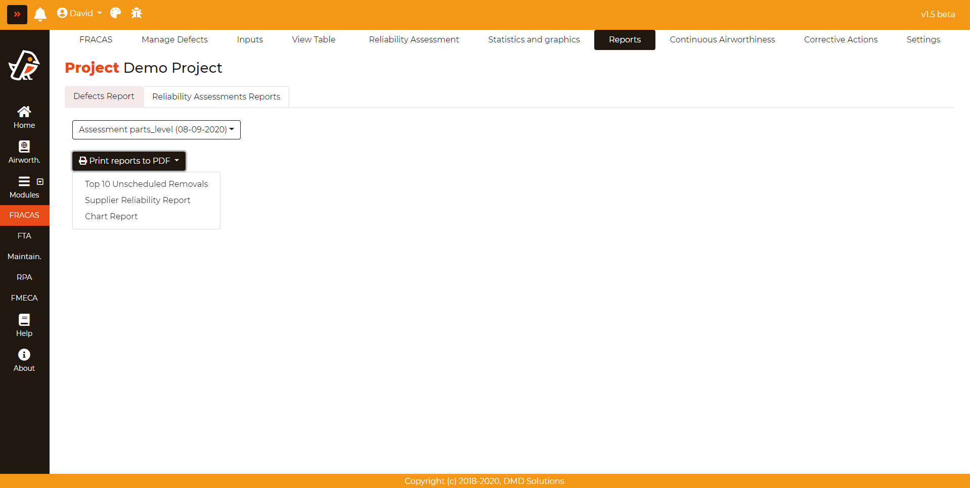Screen dimensions: 970x488
Task: Open notifications bell icon
Action: point(40,14)
